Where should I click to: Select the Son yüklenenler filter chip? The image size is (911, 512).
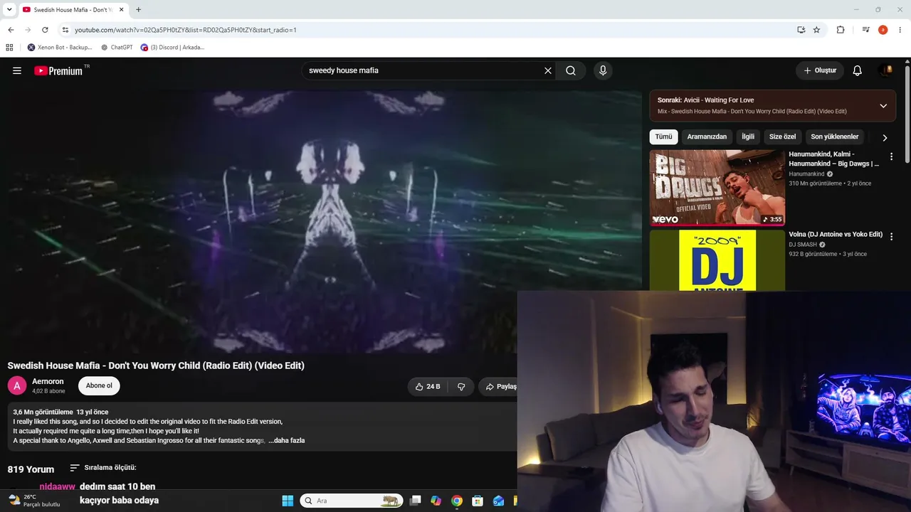tap(835, 137)
